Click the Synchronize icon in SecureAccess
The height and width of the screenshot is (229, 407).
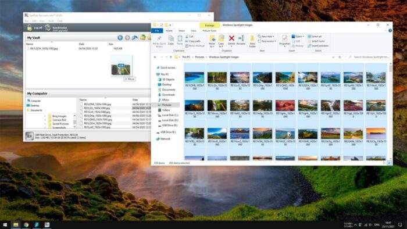click(48, 27)
